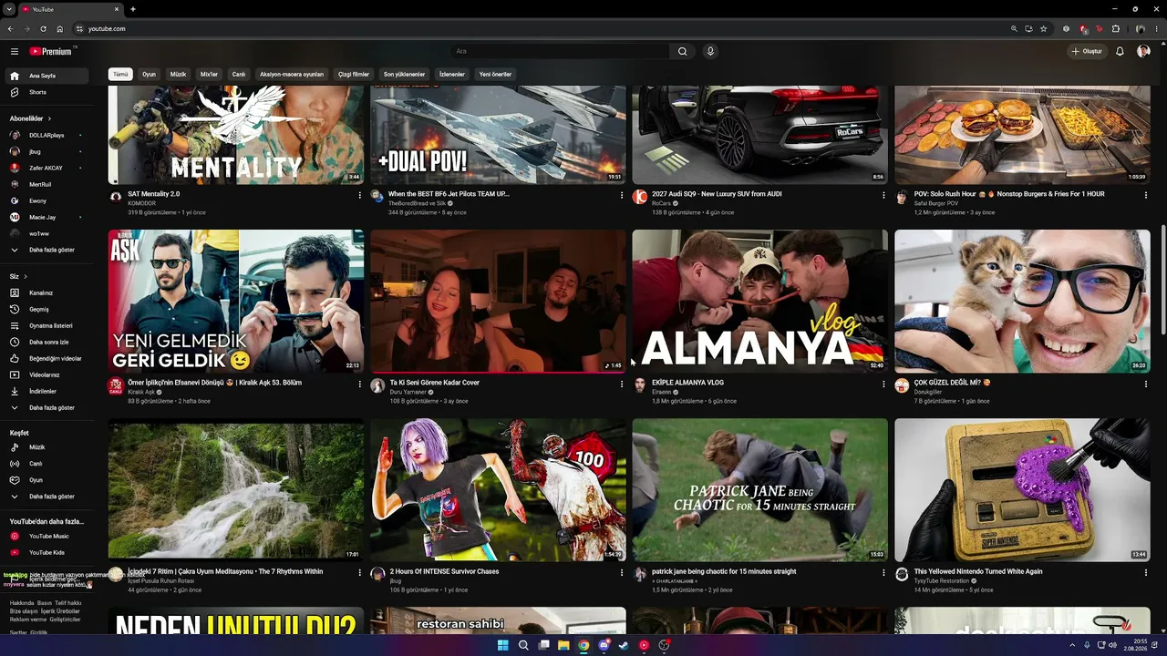
Task: Select the Tümü filter chip
Action: [120, 74]
